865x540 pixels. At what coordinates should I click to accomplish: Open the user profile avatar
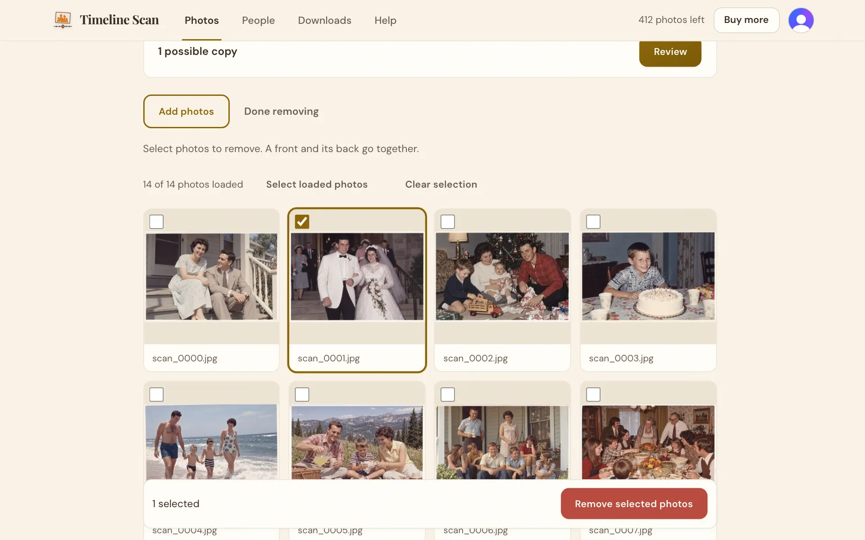801,20
